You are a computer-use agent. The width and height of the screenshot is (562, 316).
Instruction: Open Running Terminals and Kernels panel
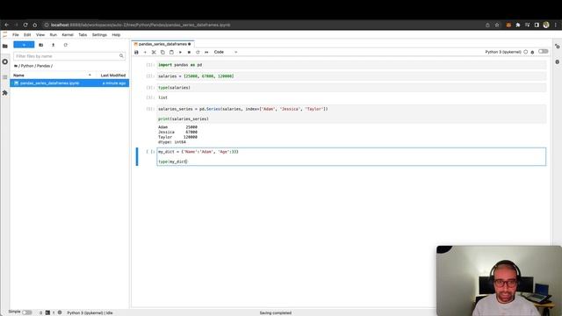5,61
